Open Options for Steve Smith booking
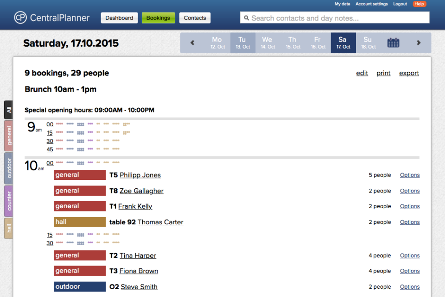The image size is (445, 297). (410, 287)
